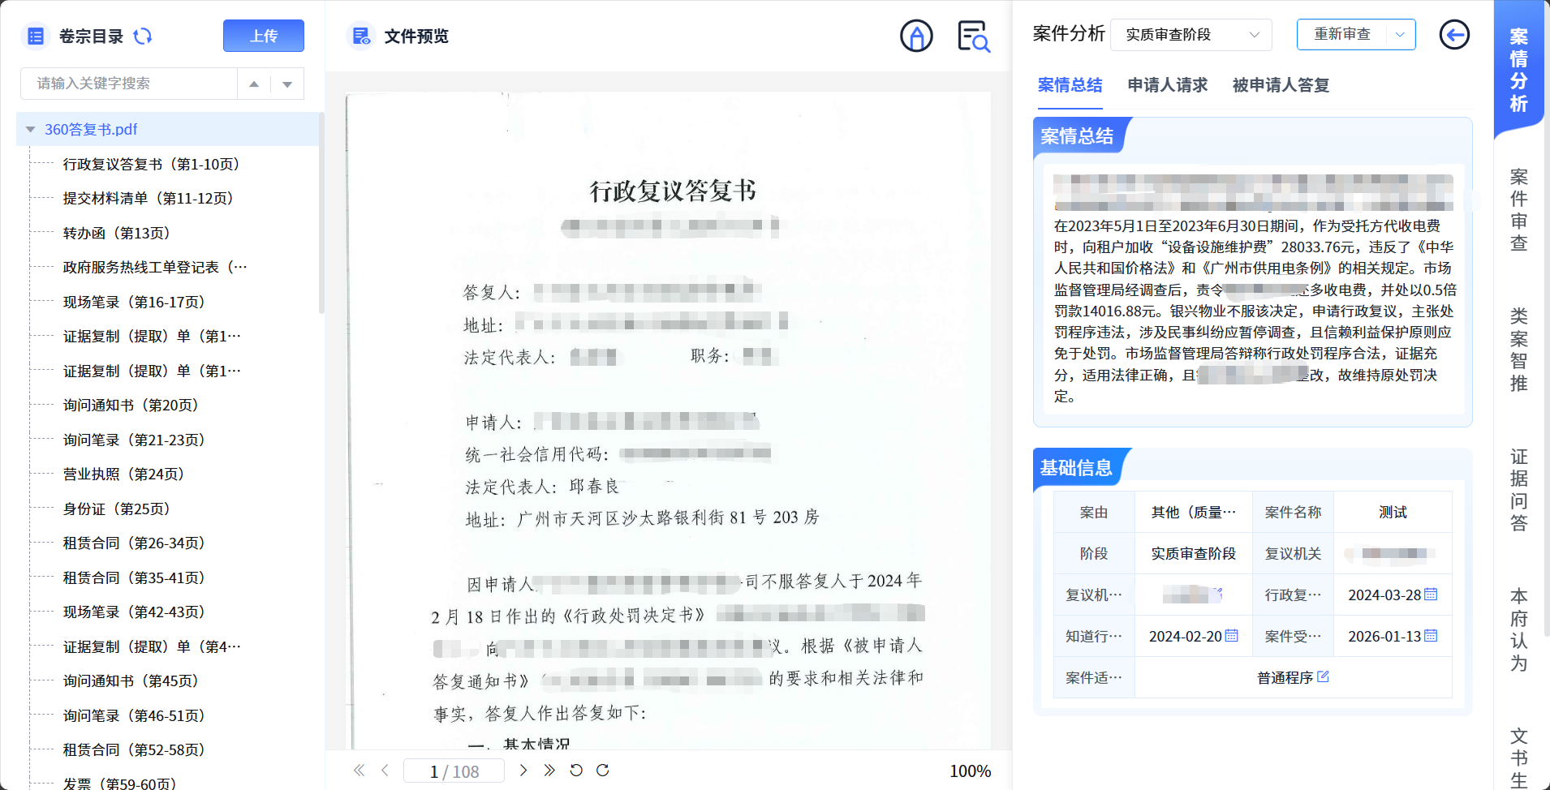Rotate the document clockwise
Screen dimensions: 1550x790
tap(602, 771)
